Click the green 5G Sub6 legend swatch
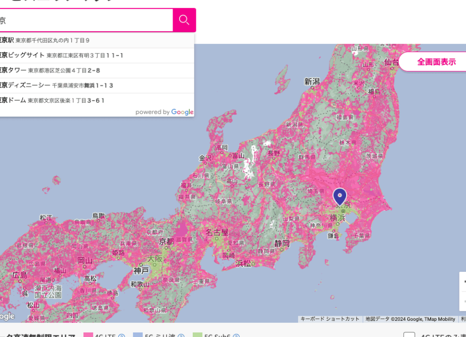The width and height of the screenshot is (466, 337). coord(197,335)
